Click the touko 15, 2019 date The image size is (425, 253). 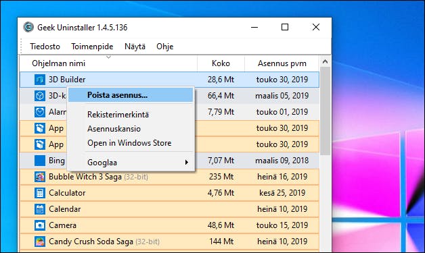point(282,225)
